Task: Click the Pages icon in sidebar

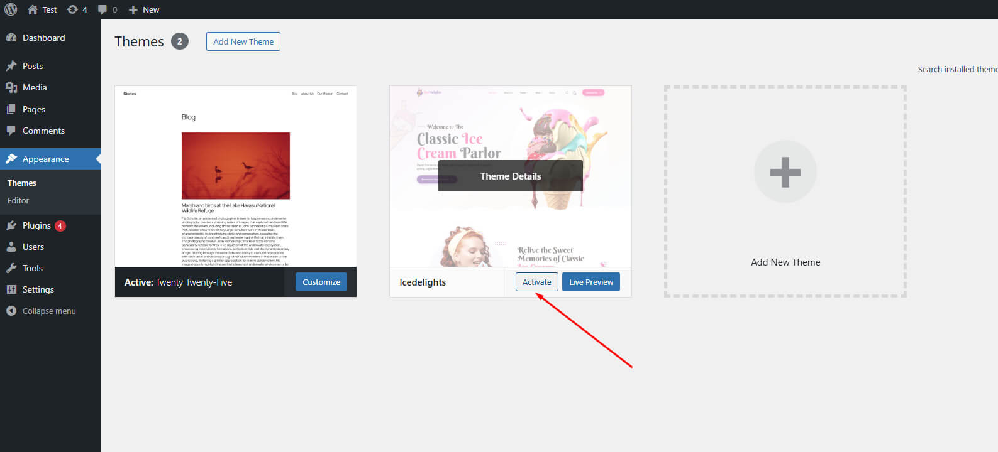Action: (x=11, y=109)
